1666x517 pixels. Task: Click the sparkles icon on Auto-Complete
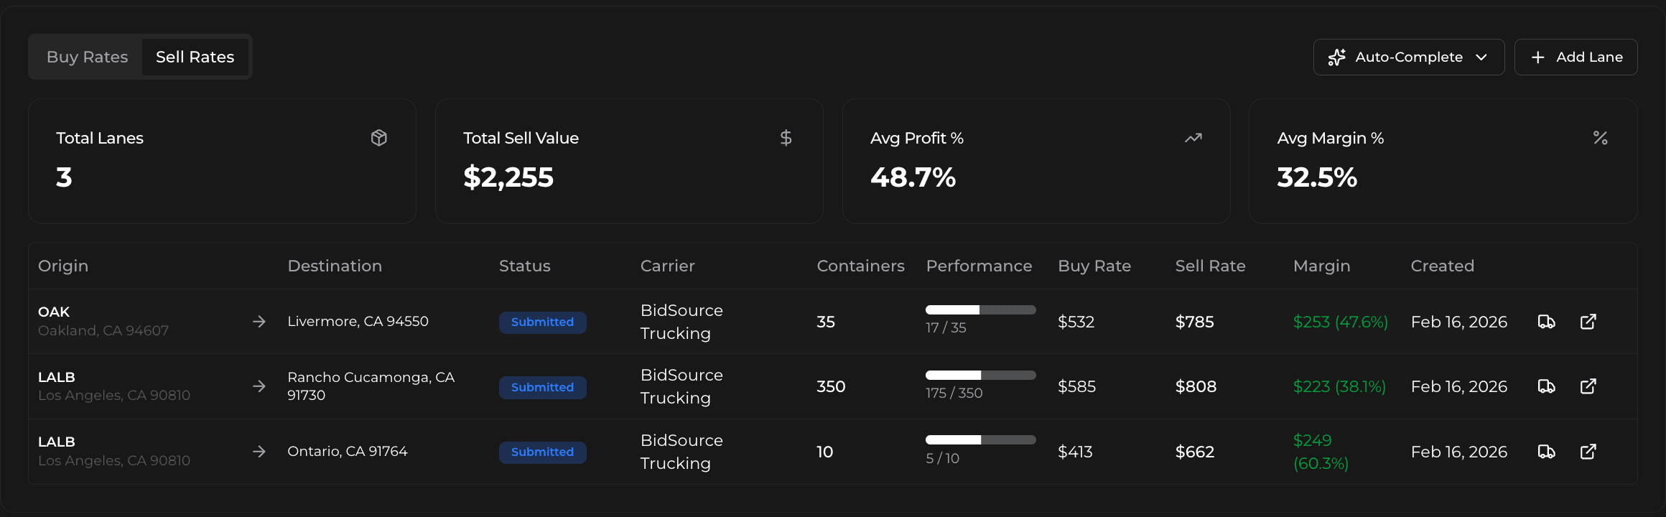(1337, 57)
